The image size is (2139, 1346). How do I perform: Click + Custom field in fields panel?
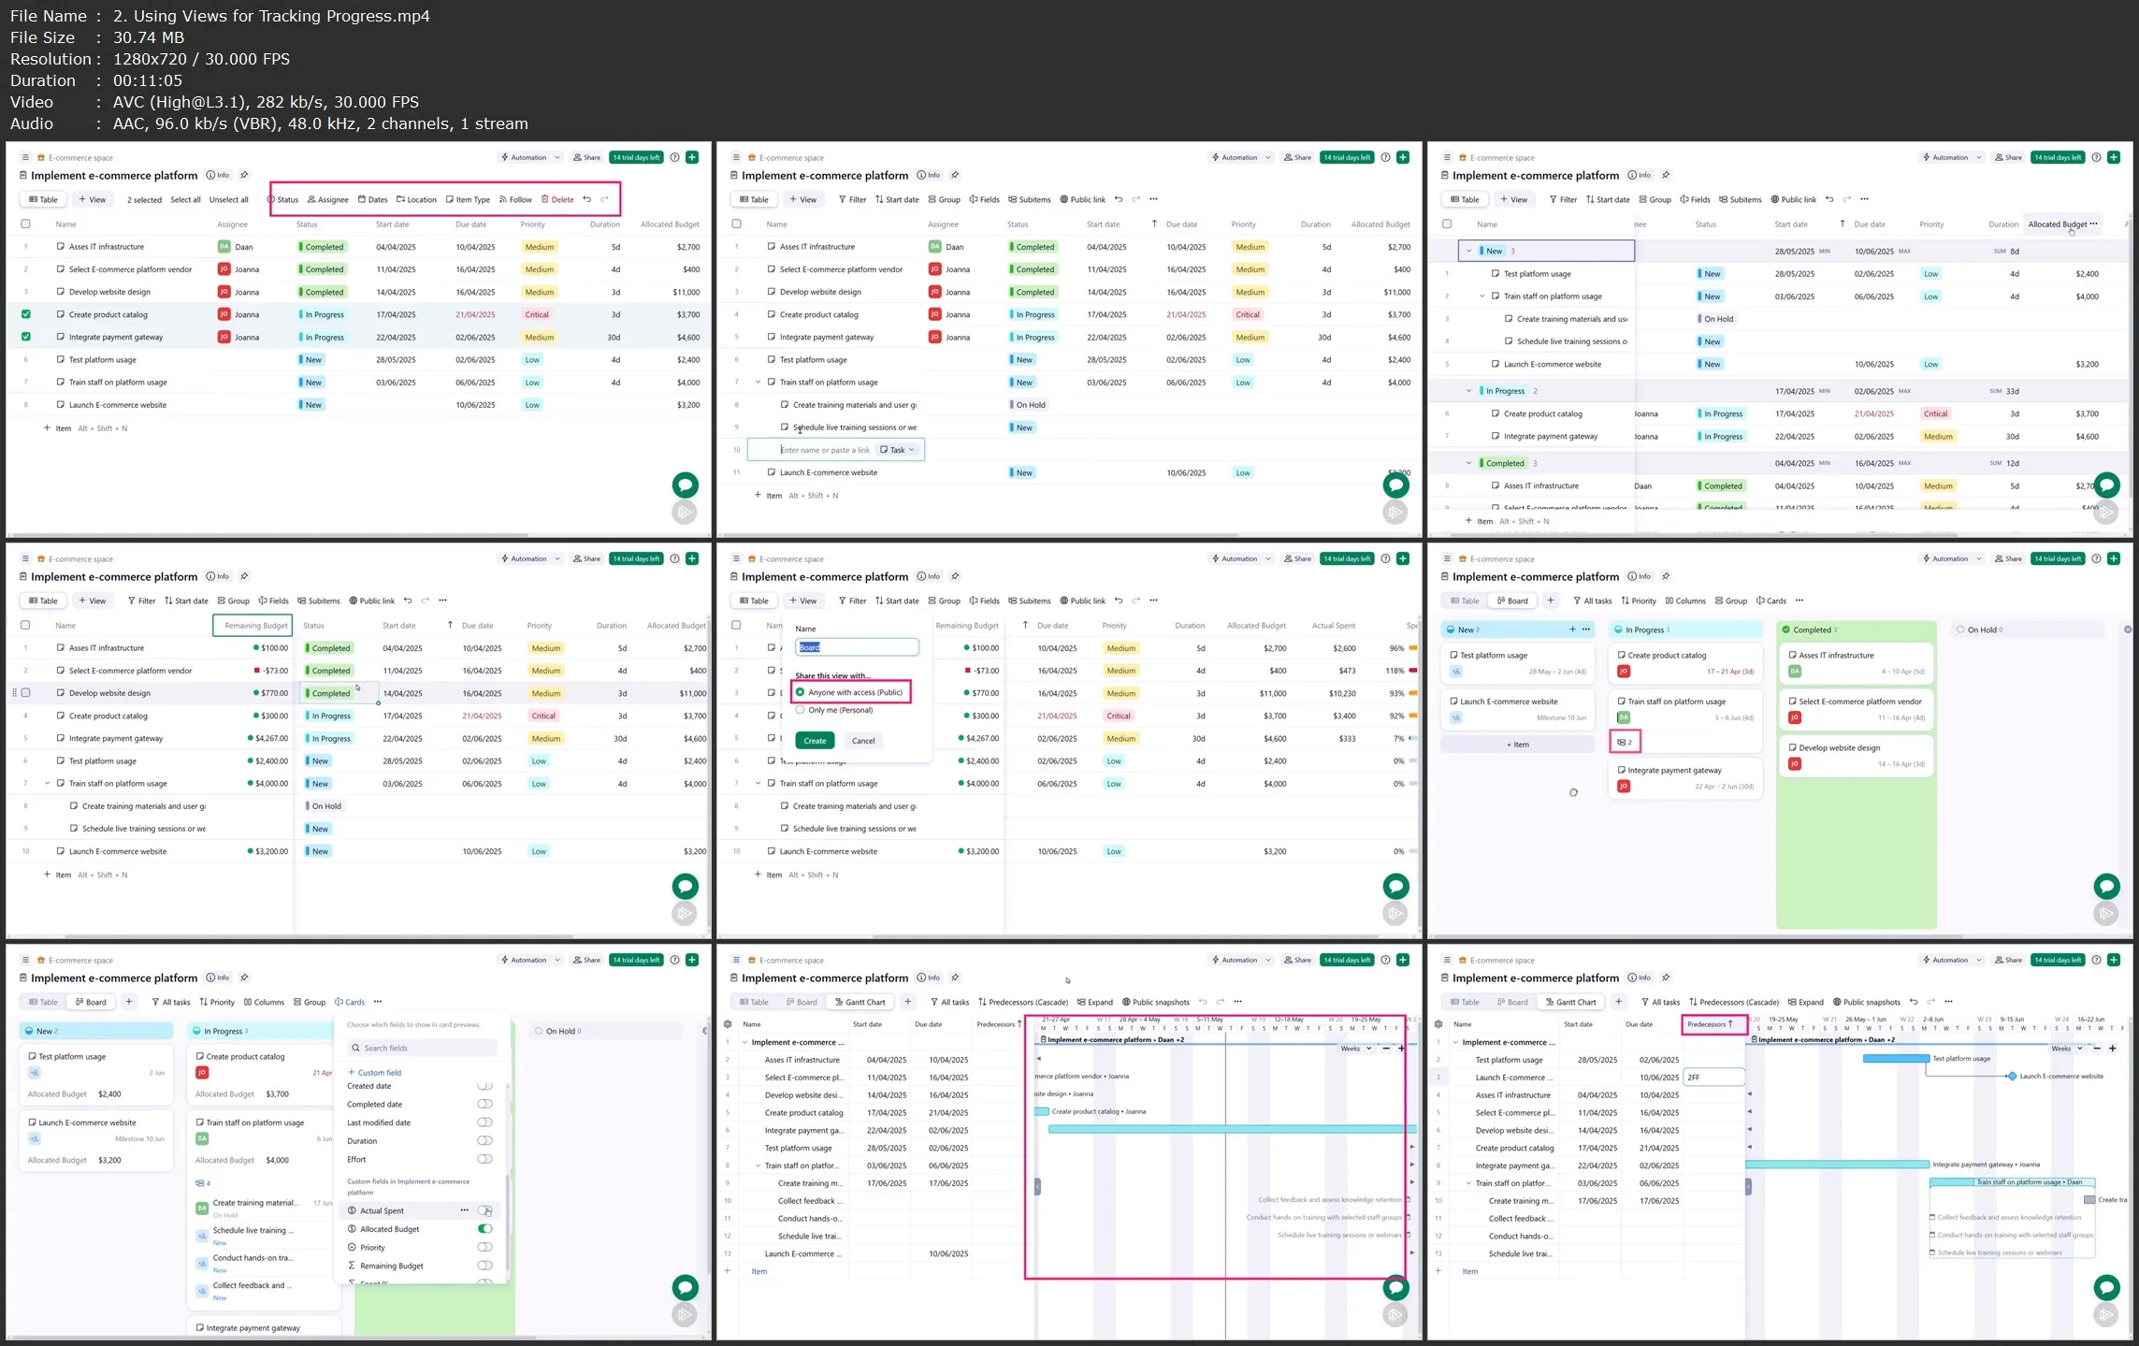click(374, 1072)
